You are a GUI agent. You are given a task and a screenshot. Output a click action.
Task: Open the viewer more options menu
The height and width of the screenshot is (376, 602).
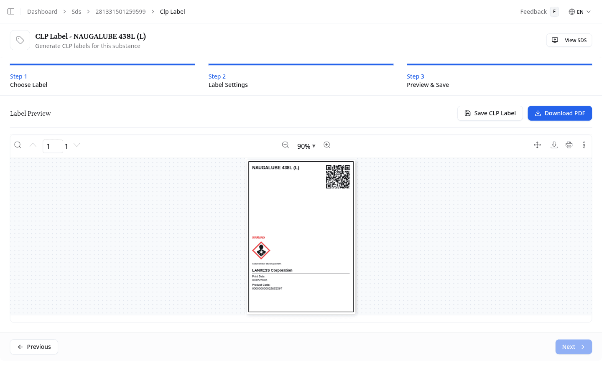(584, 145)
